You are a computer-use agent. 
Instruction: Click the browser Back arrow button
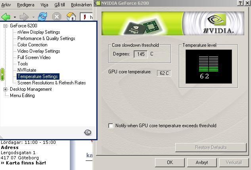tap(6, 17)
